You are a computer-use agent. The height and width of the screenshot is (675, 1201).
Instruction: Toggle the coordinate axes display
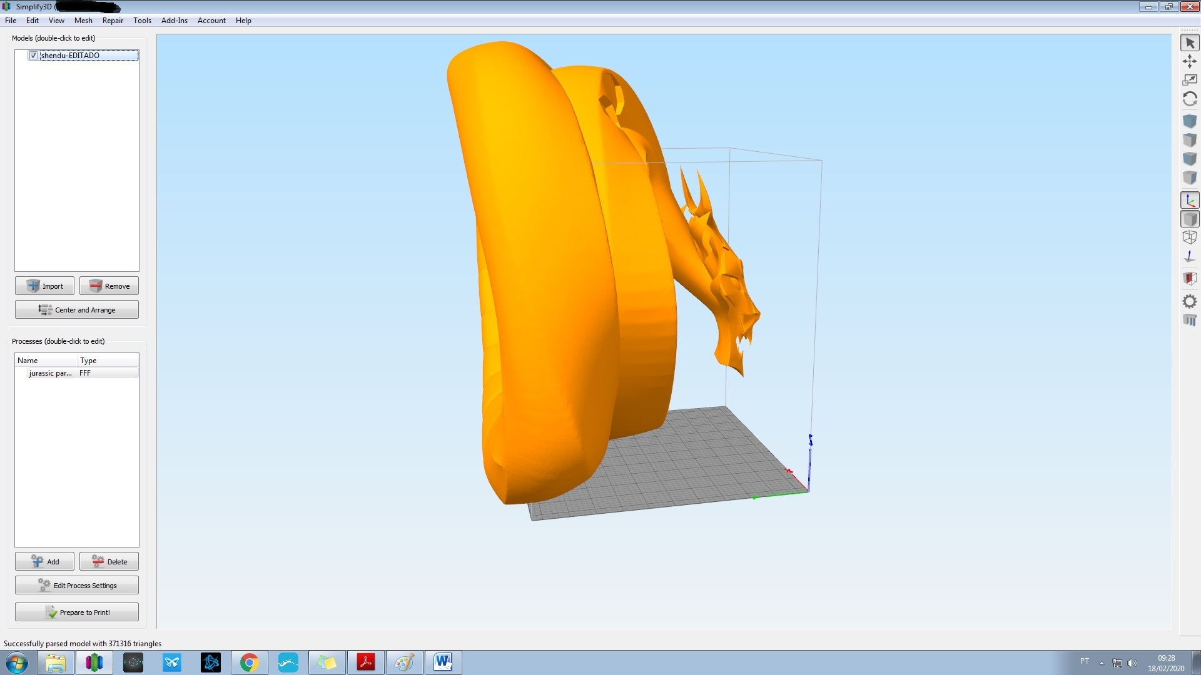1190,199
